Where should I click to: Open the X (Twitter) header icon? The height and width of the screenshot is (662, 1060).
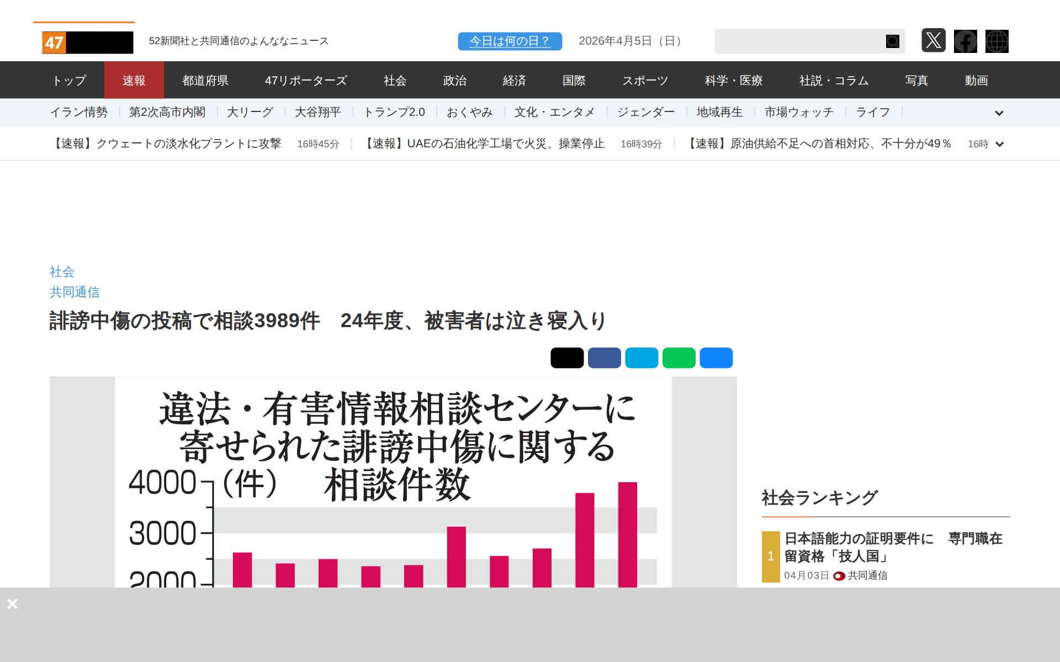(933, 41)
